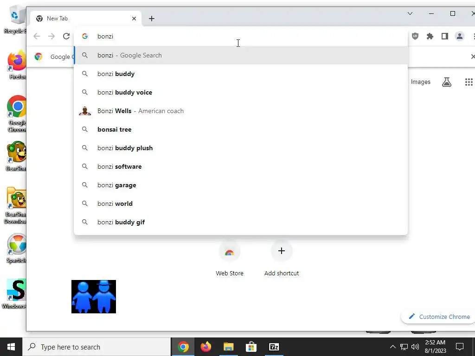Click the Chrome back arrow
Screen dimensions: 475x356
coord(37,36)
